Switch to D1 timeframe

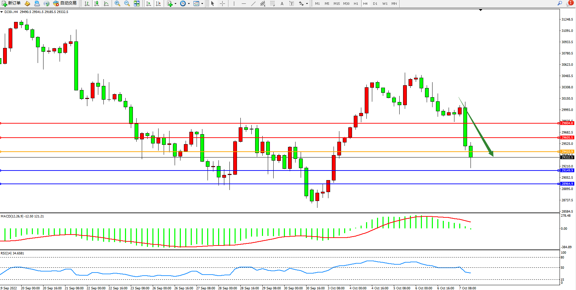[x=375, y=3]
